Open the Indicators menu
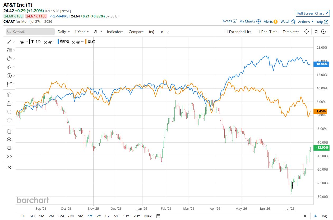The image size is (333, 220). tap(115, 32)
